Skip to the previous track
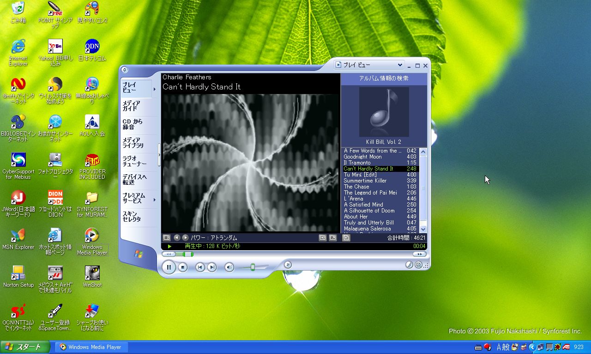The image size is (591, 354). tap(200, 267)
